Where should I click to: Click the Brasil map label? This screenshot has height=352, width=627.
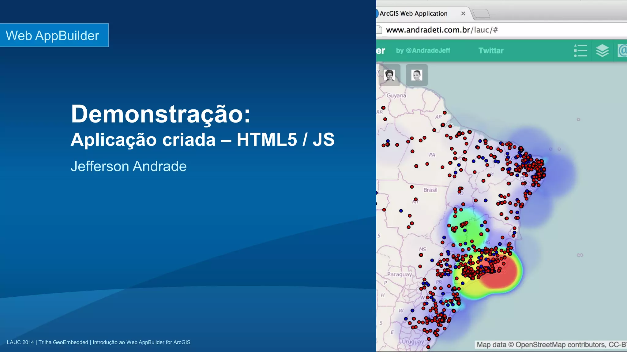pyautogui.click(x=430, y=190)
